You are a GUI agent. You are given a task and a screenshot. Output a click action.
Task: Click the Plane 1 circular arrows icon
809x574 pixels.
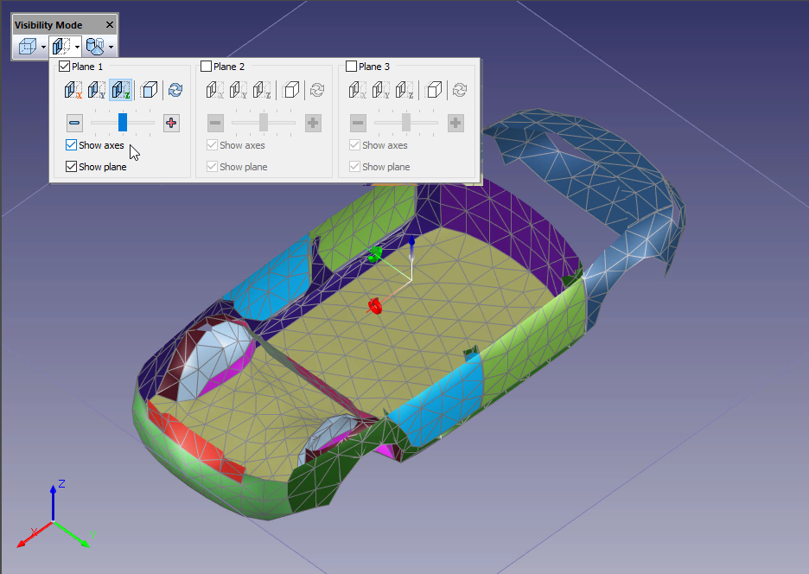coord(175,90)
